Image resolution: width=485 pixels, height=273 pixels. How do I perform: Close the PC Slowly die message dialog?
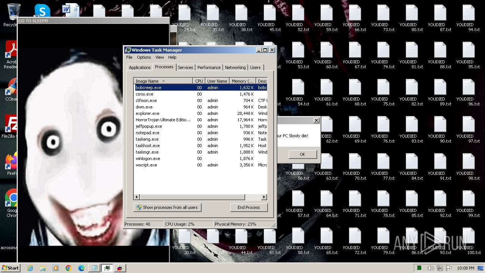point(316,121)
